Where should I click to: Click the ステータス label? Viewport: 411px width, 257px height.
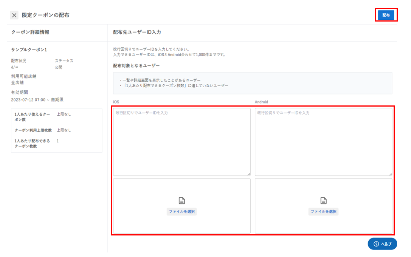pyautogui.click(x=64, y=61)
